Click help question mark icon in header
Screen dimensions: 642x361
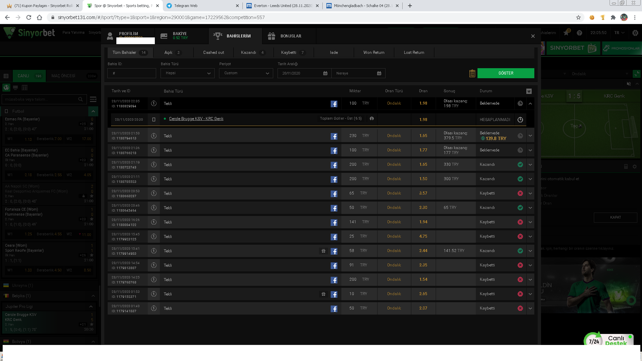[579, 33]
